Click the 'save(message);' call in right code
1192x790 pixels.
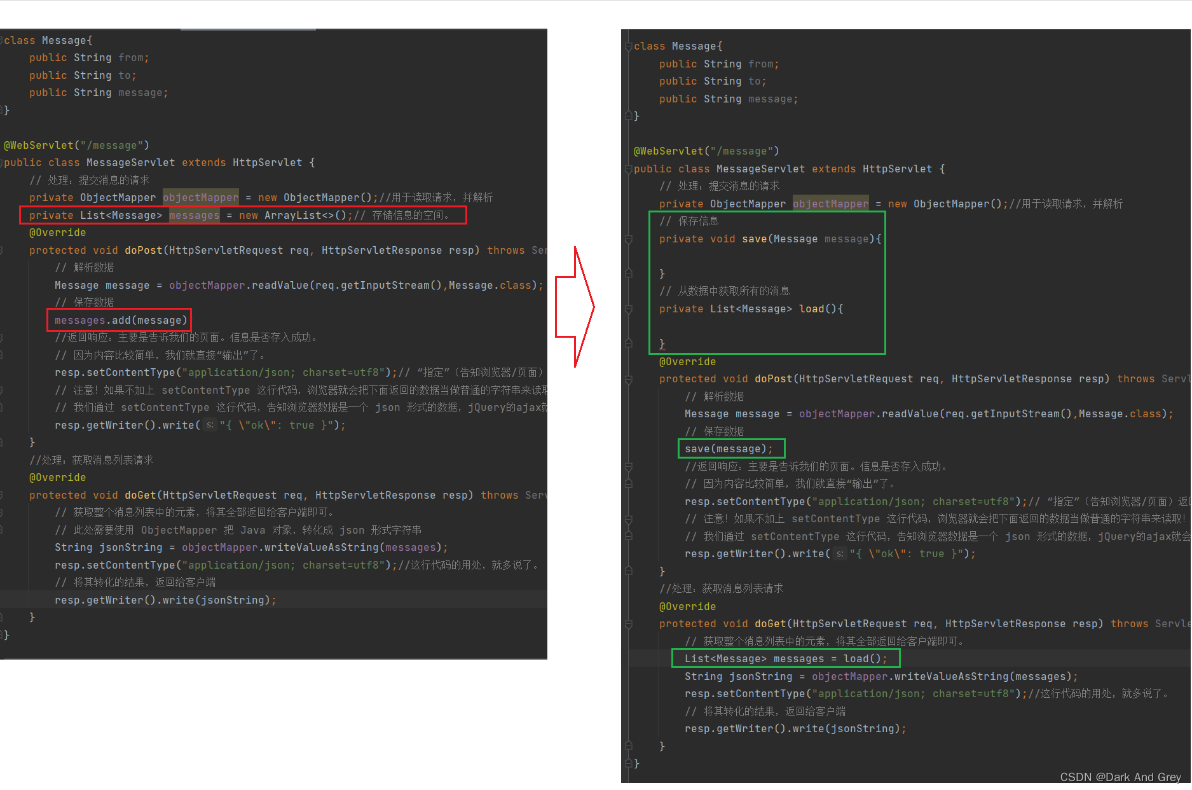click(729, 449)
